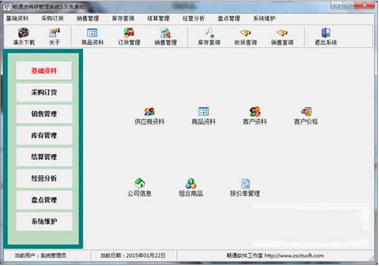Screen dimensions: 379x266
Task: Click the 当前用户：系统管理员 status text
Action: (40, 256)
